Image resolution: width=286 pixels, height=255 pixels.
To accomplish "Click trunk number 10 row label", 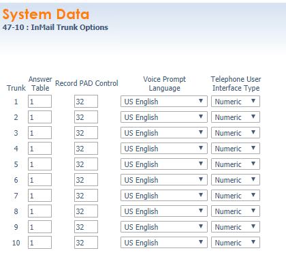I will 16,243.
